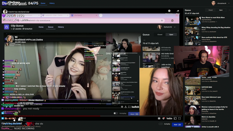Viewport: 233px width, 131px height.
Task: Select the Clip Queue browser tab
Action: pos(84,15)
